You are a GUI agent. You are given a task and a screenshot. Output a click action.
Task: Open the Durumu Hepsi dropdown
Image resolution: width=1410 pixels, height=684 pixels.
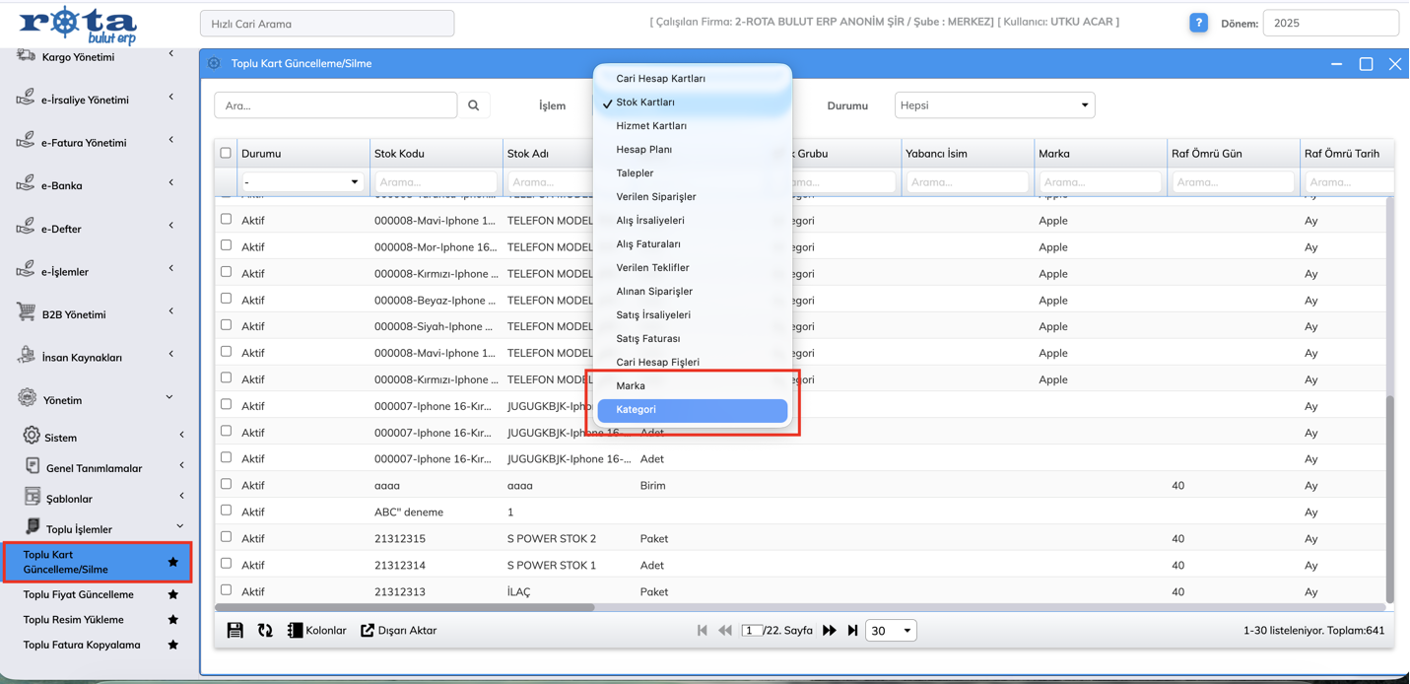coord(993,105)
